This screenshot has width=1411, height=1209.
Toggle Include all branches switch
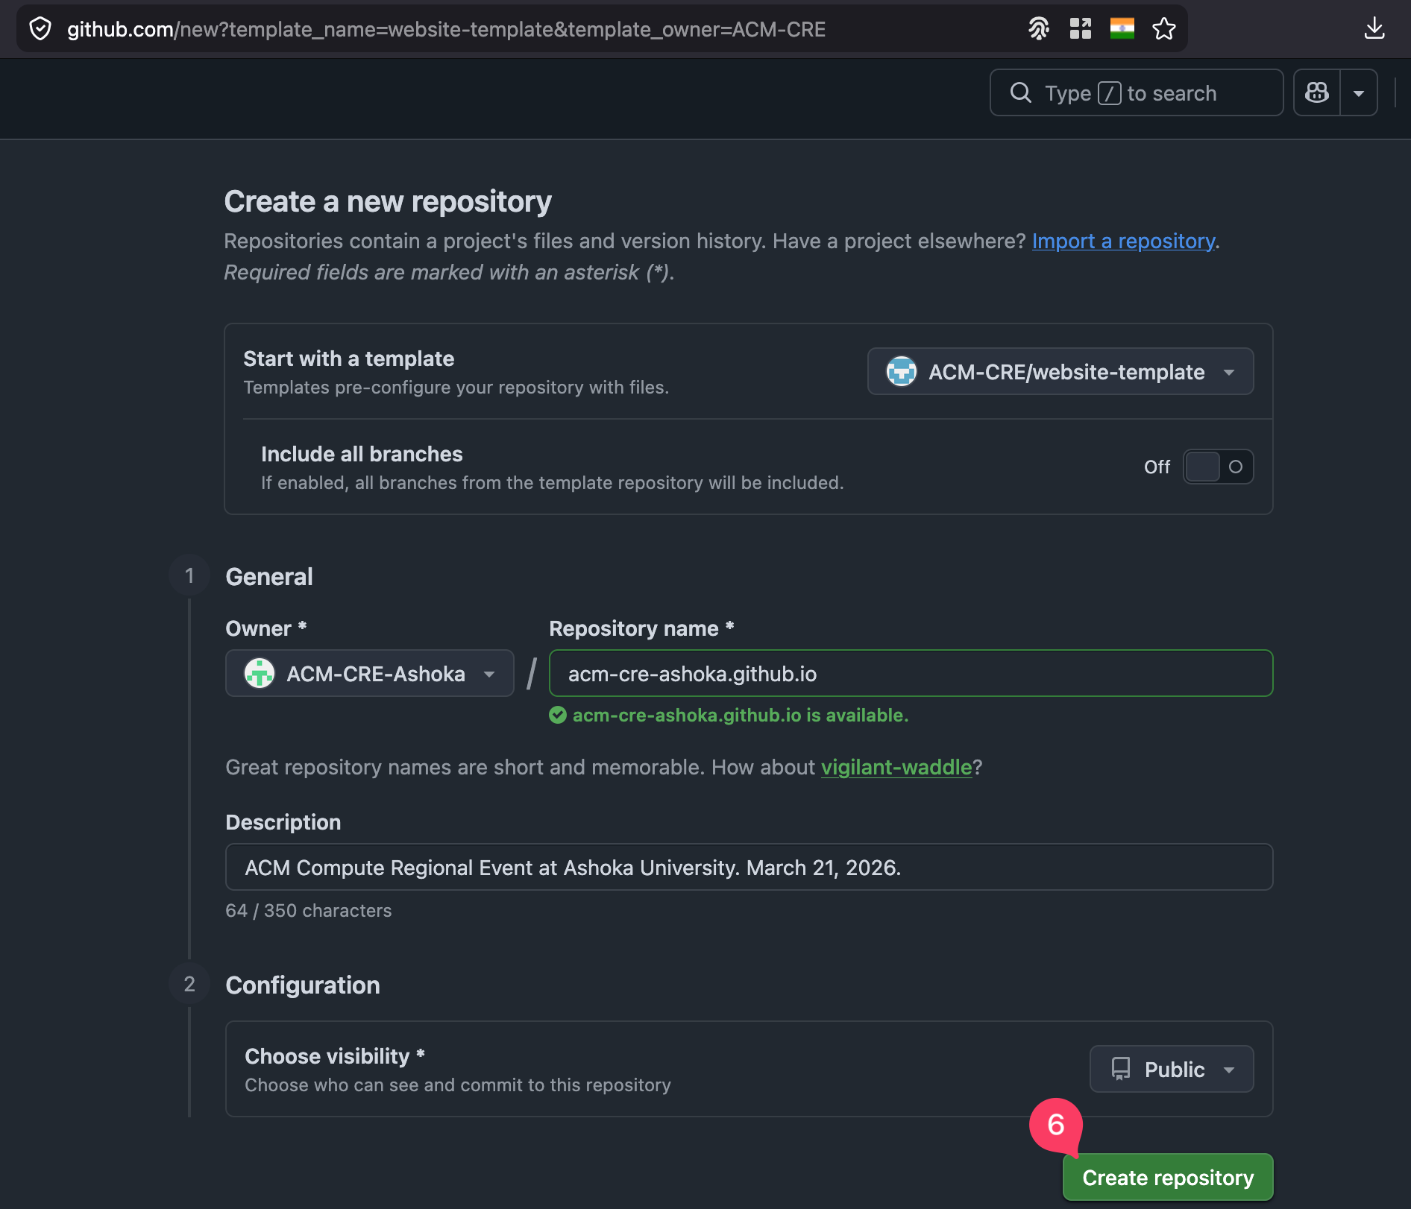[1219, 467]
